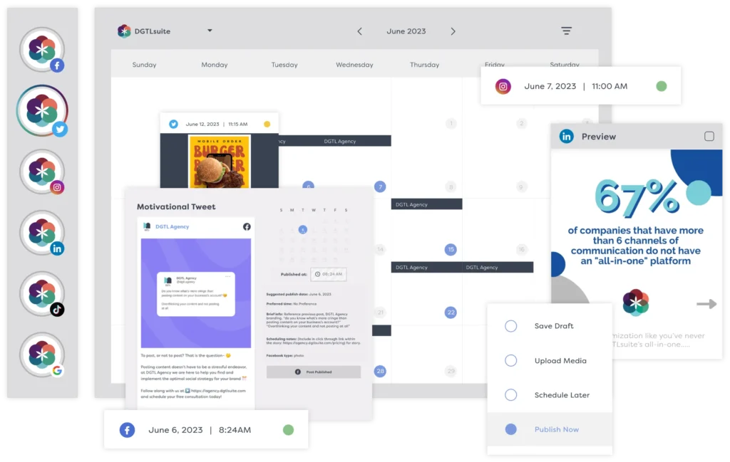The width and height of the screenshot is (730, 462).
Task: Select the Instagram account in sidebar
Action: pos(42,172)
